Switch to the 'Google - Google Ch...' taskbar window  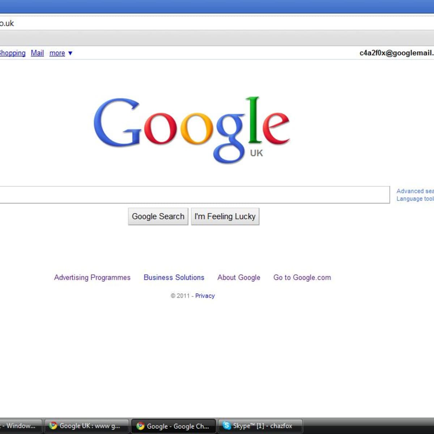(x=174, y=426)
